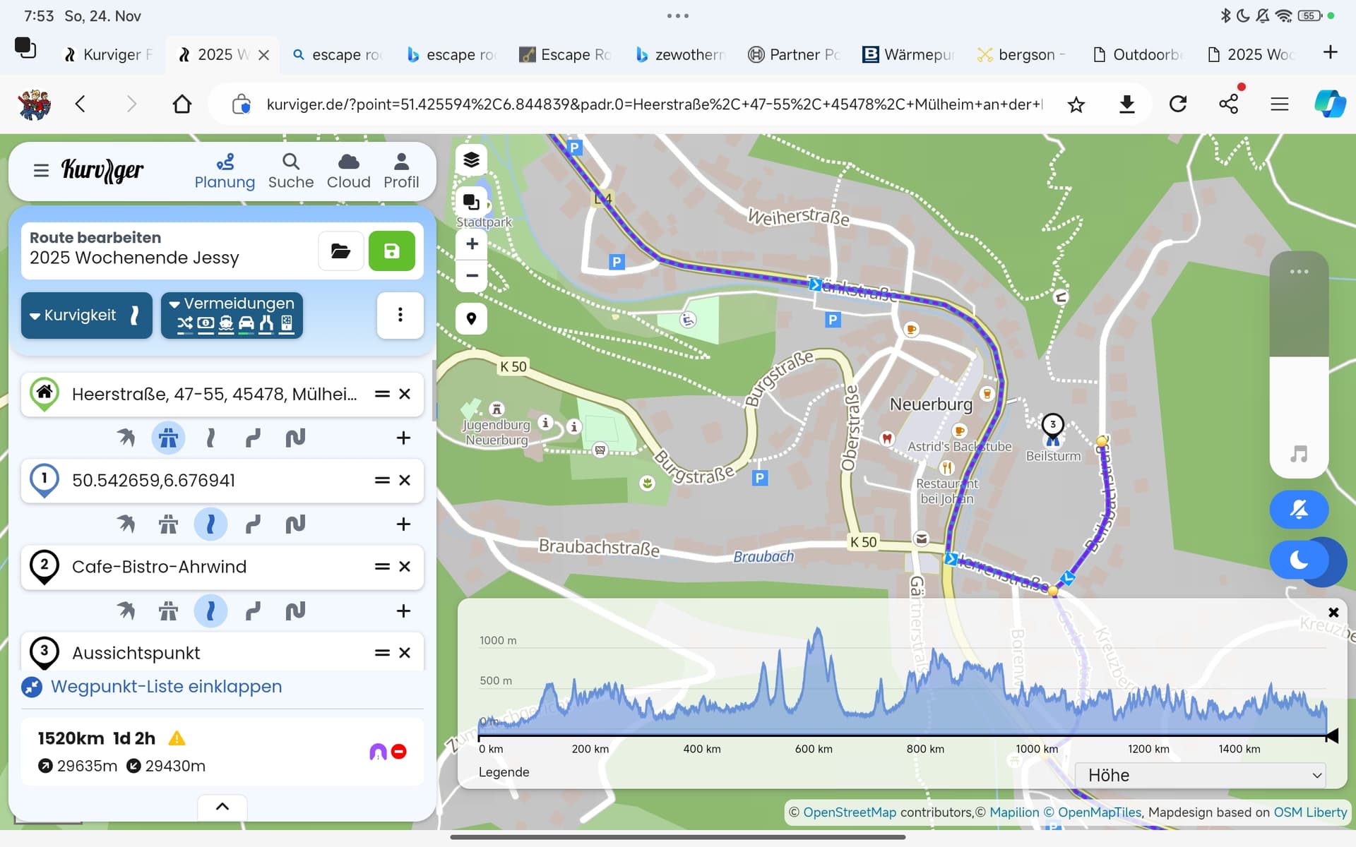Expand the Kurvigkeit dropdown
Screen dimensions: 1356x847
coord(86,315)
